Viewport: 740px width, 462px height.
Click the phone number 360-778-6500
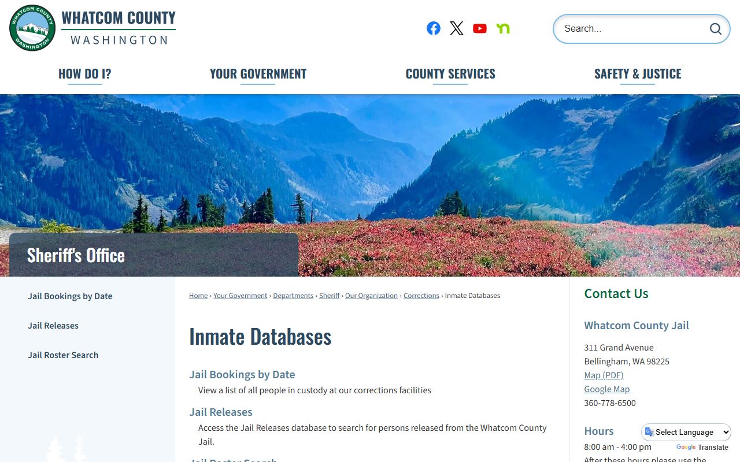coord(610,403)
